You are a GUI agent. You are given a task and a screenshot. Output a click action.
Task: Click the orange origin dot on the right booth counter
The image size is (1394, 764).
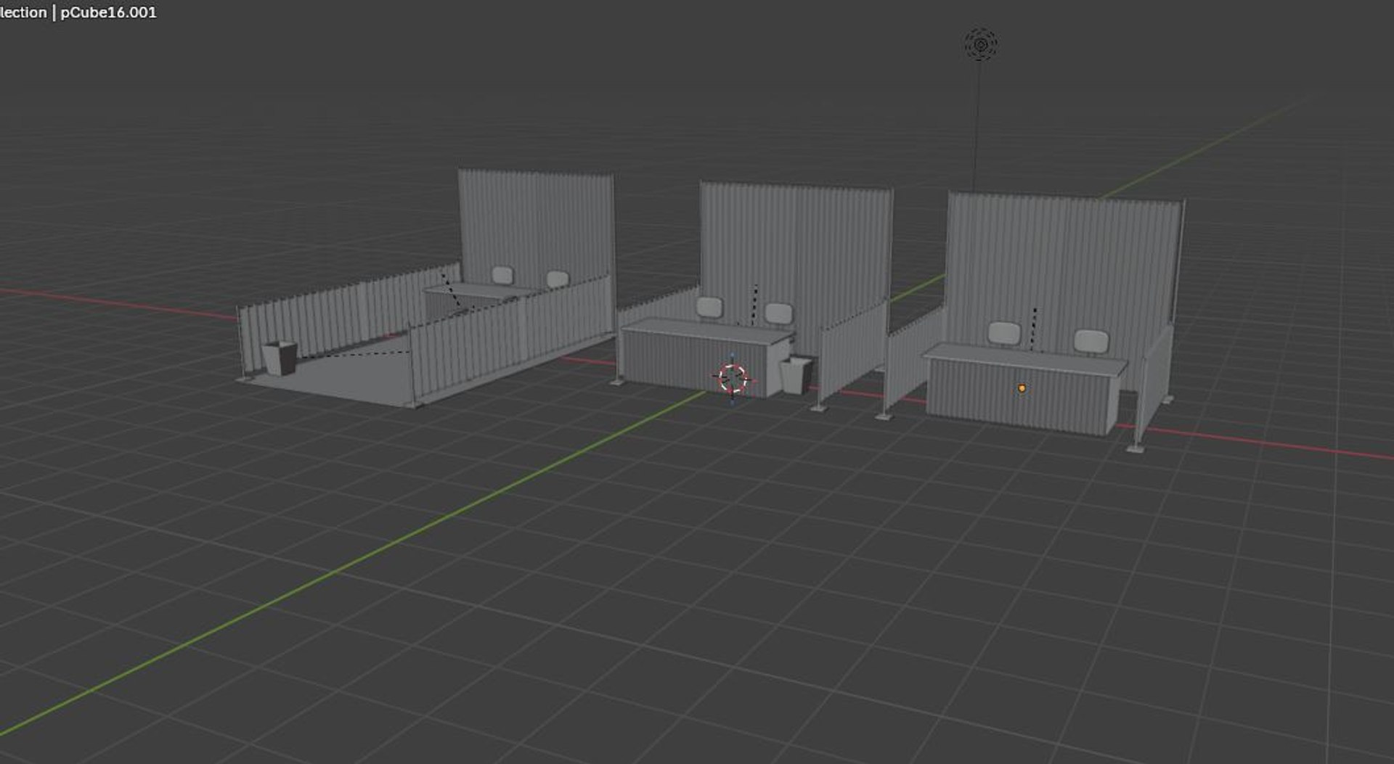pyautogui.click(x=1022, y=389)
